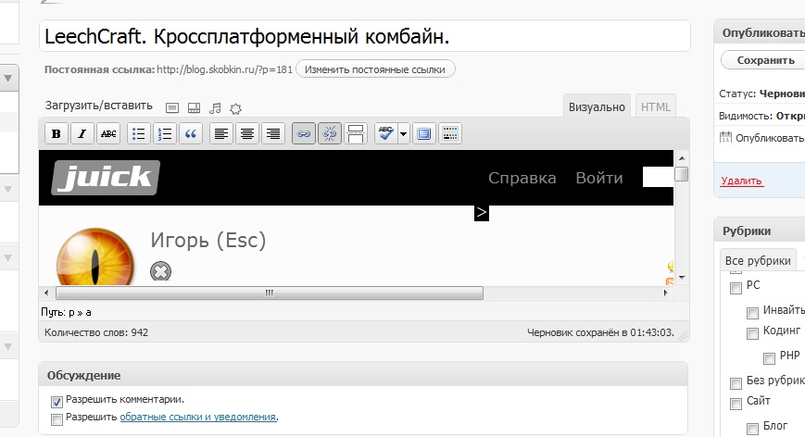Click editor scroll left arrow
805x437 pixels.
click(x=46, y=293)
